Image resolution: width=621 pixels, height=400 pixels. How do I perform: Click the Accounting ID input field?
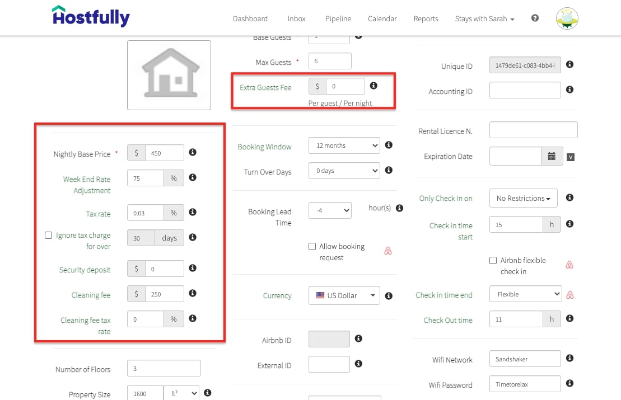(x=525, y=90)
